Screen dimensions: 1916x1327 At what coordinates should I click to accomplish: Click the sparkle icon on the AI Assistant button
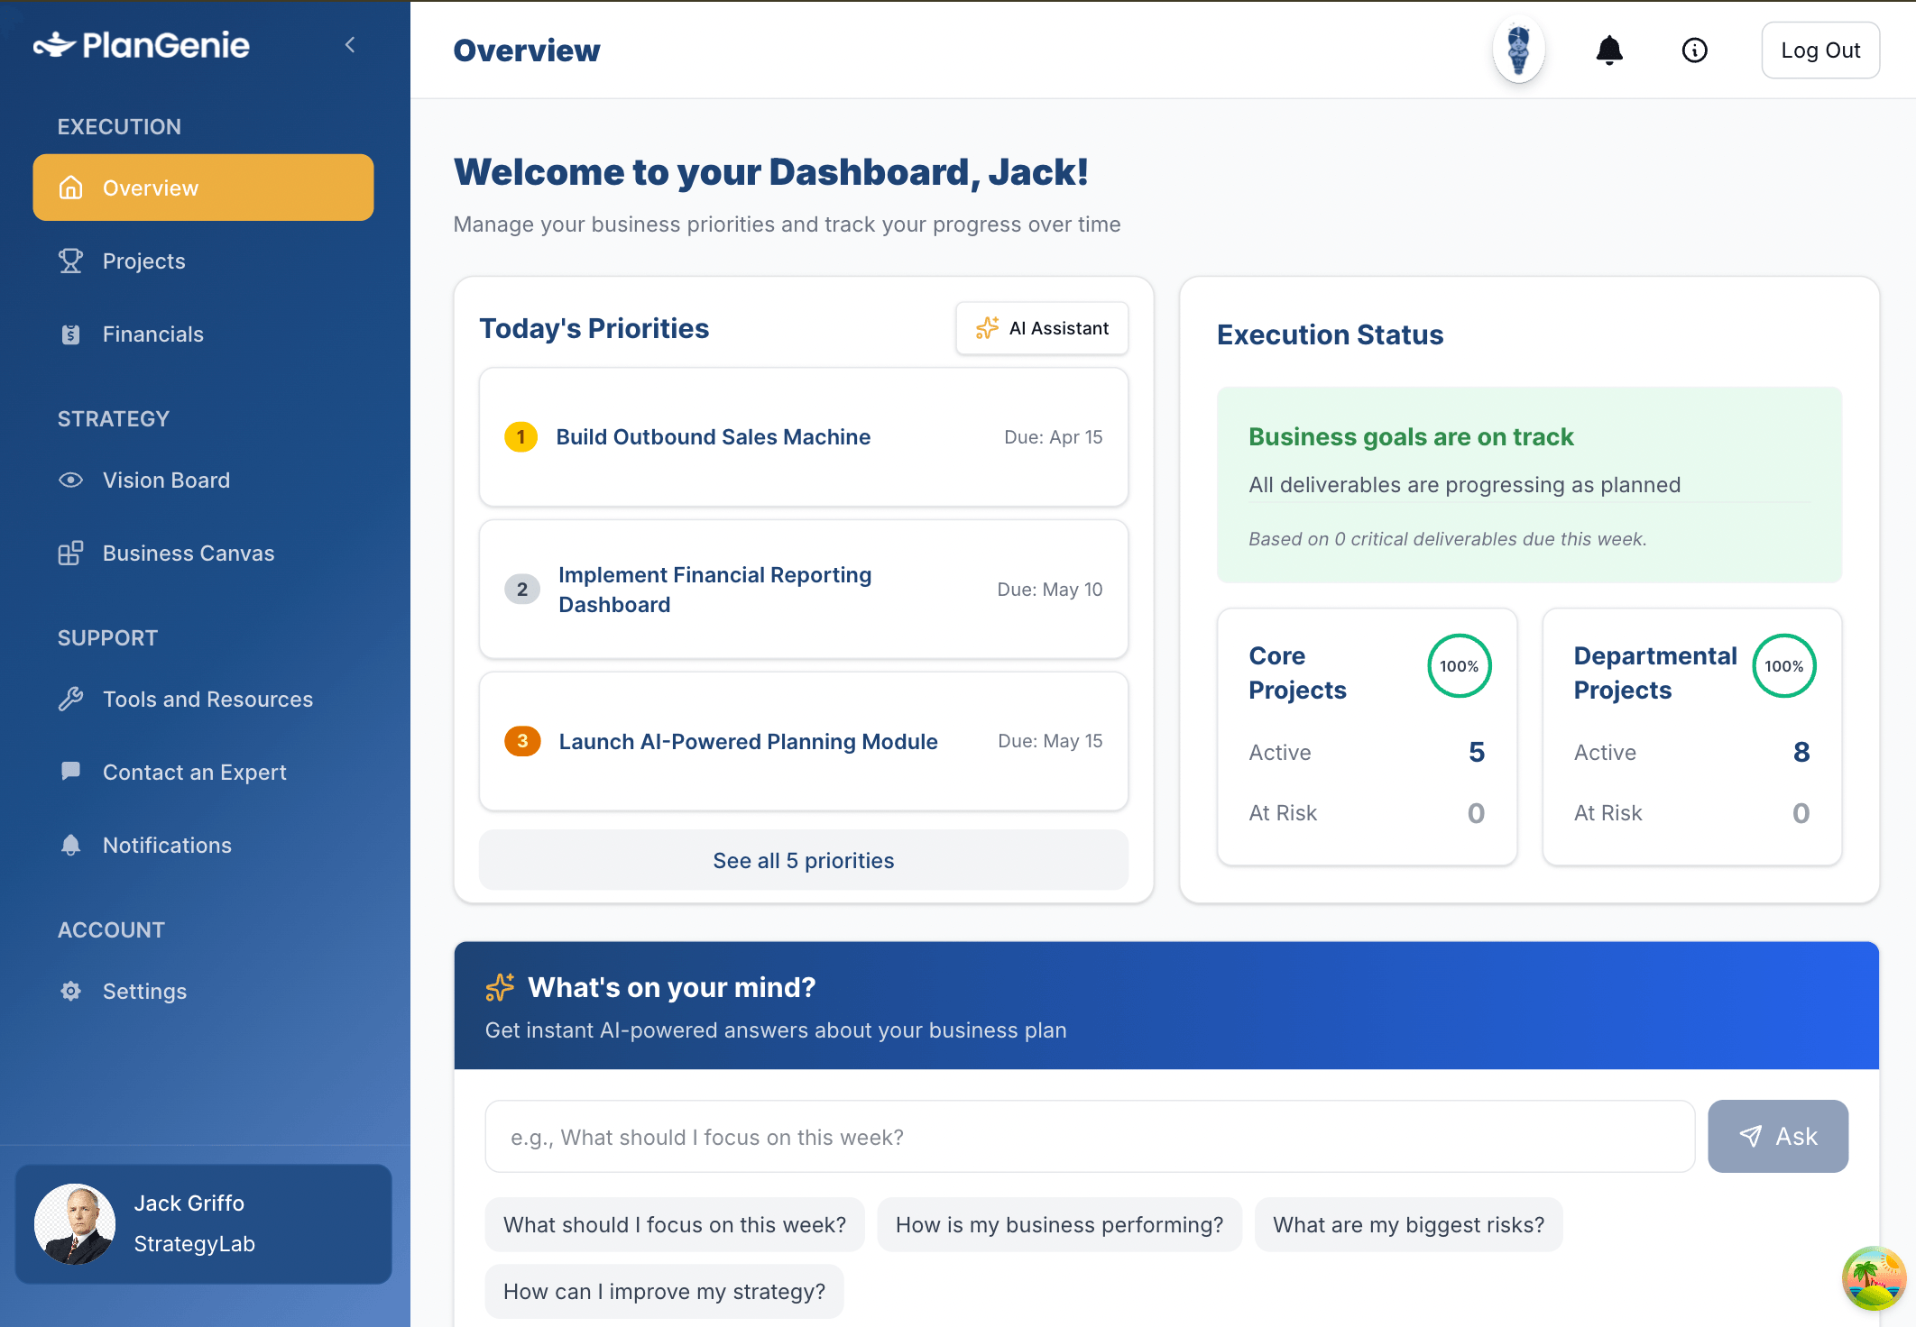(989, 328)
